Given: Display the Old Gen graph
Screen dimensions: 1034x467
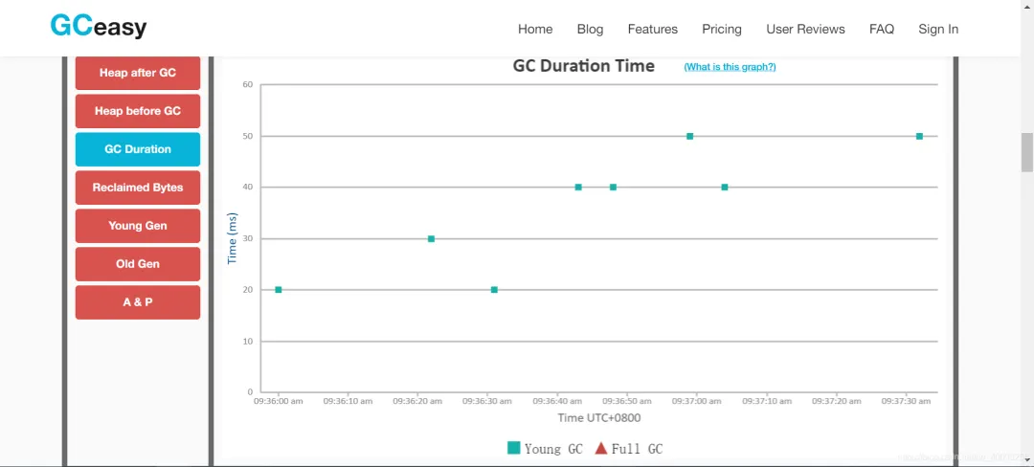Looking at the screenshot, I should coord(138,264).
